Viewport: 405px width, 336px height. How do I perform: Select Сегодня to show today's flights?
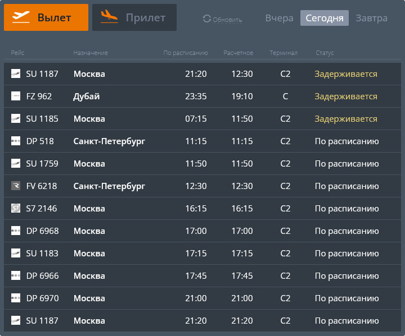[325, 18]
